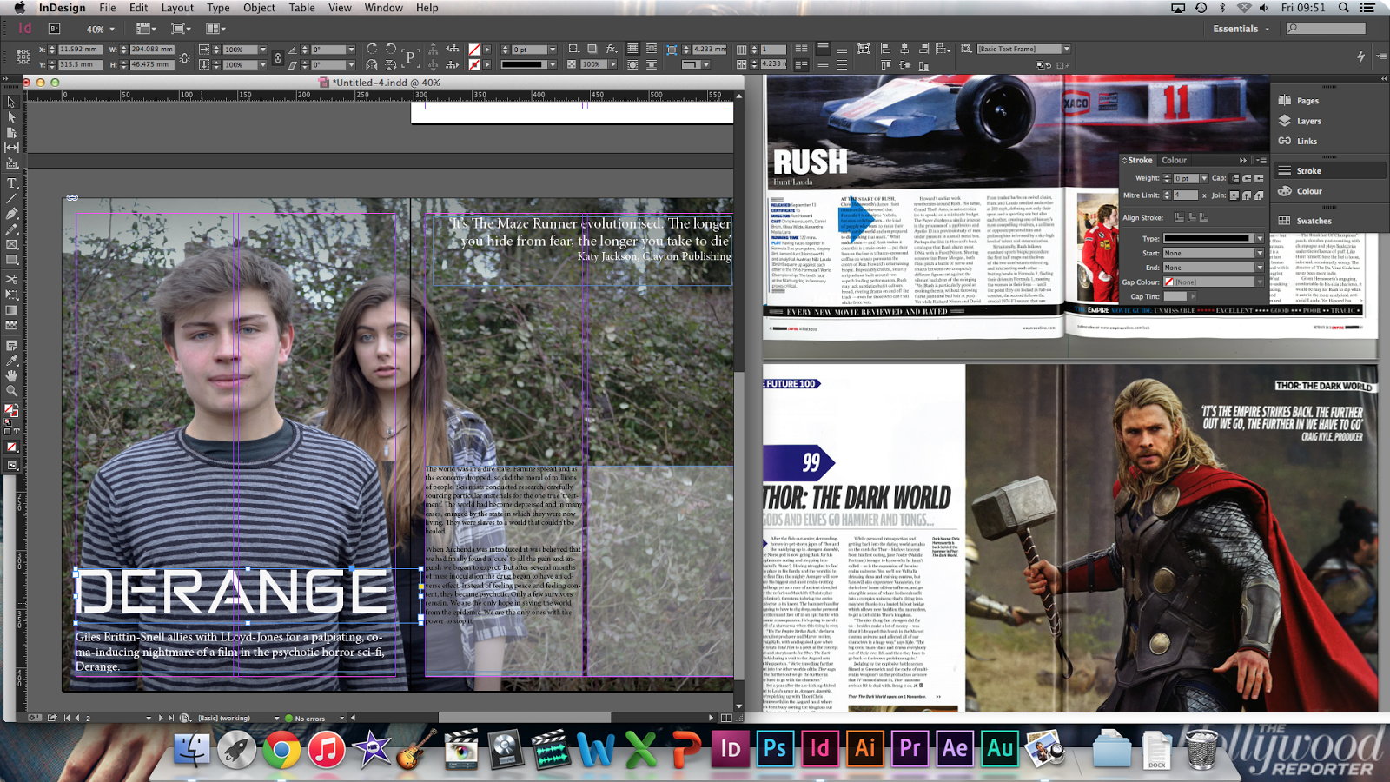
Task: Open the Window menu
Action: (383, 8)
